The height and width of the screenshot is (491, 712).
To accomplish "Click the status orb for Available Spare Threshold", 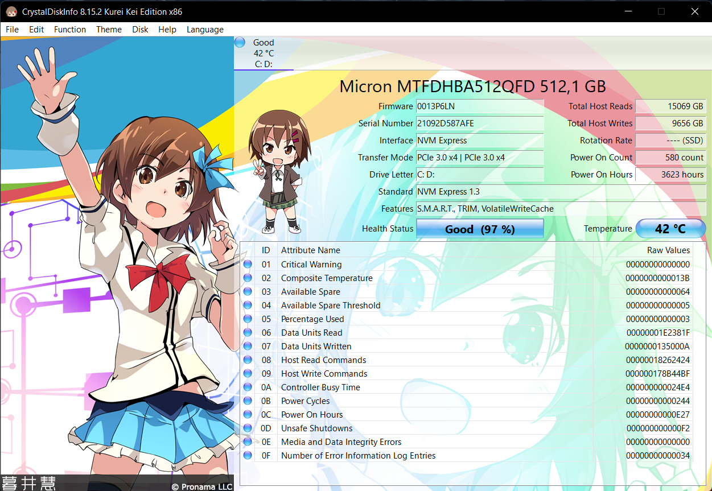I will [248, 306].
